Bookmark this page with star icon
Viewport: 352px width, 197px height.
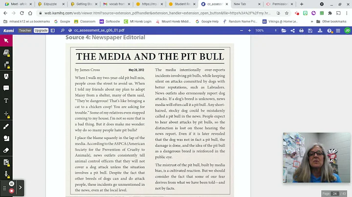(x=286, y=13)
